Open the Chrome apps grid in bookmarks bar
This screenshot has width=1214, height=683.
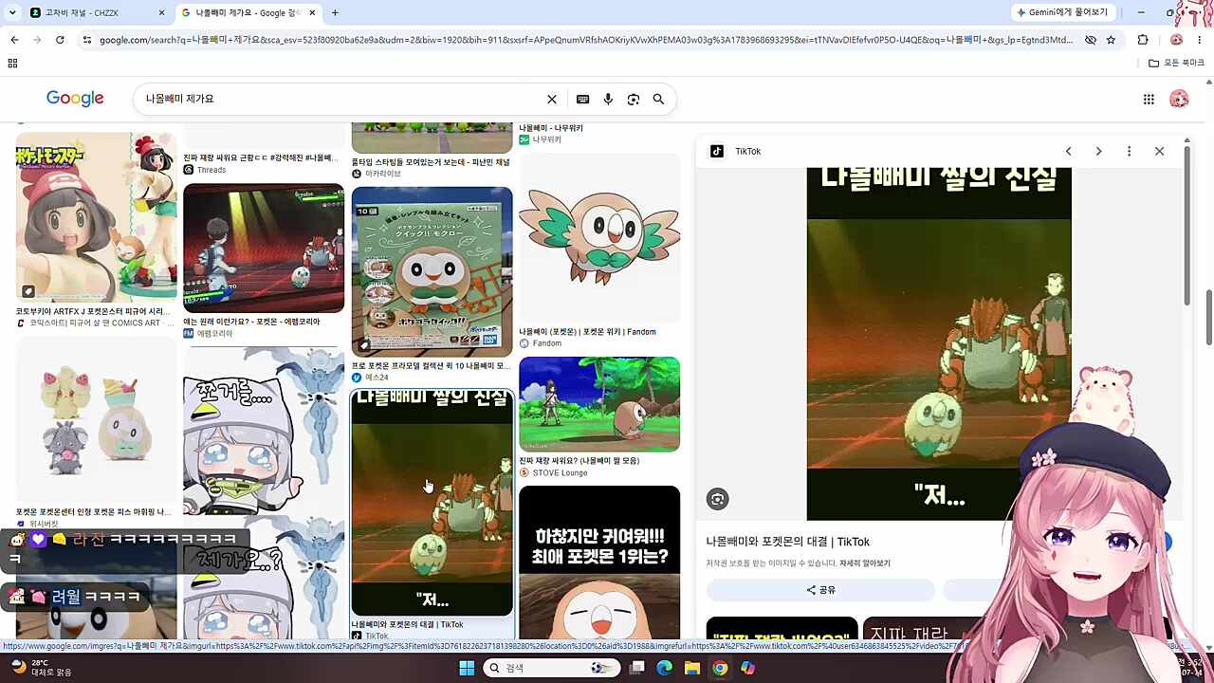pyautogui.click(x=12, y=63)
